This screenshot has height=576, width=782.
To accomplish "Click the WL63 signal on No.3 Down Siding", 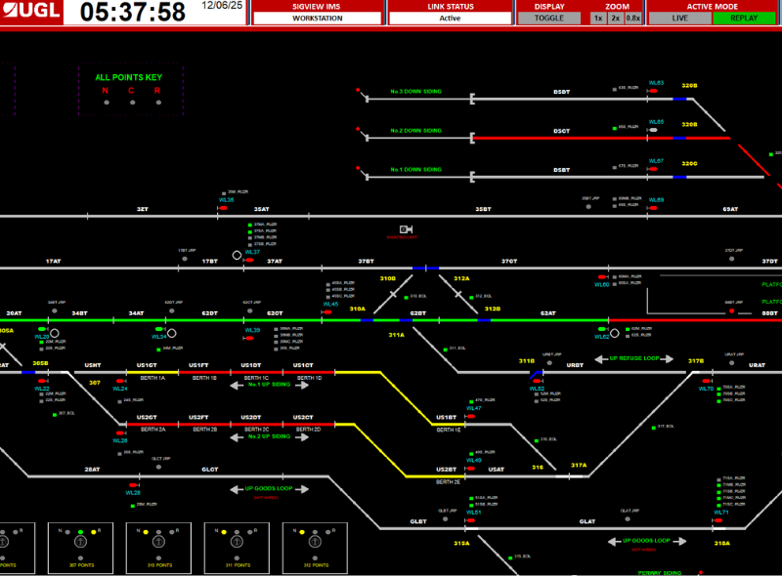I will 653,91.
